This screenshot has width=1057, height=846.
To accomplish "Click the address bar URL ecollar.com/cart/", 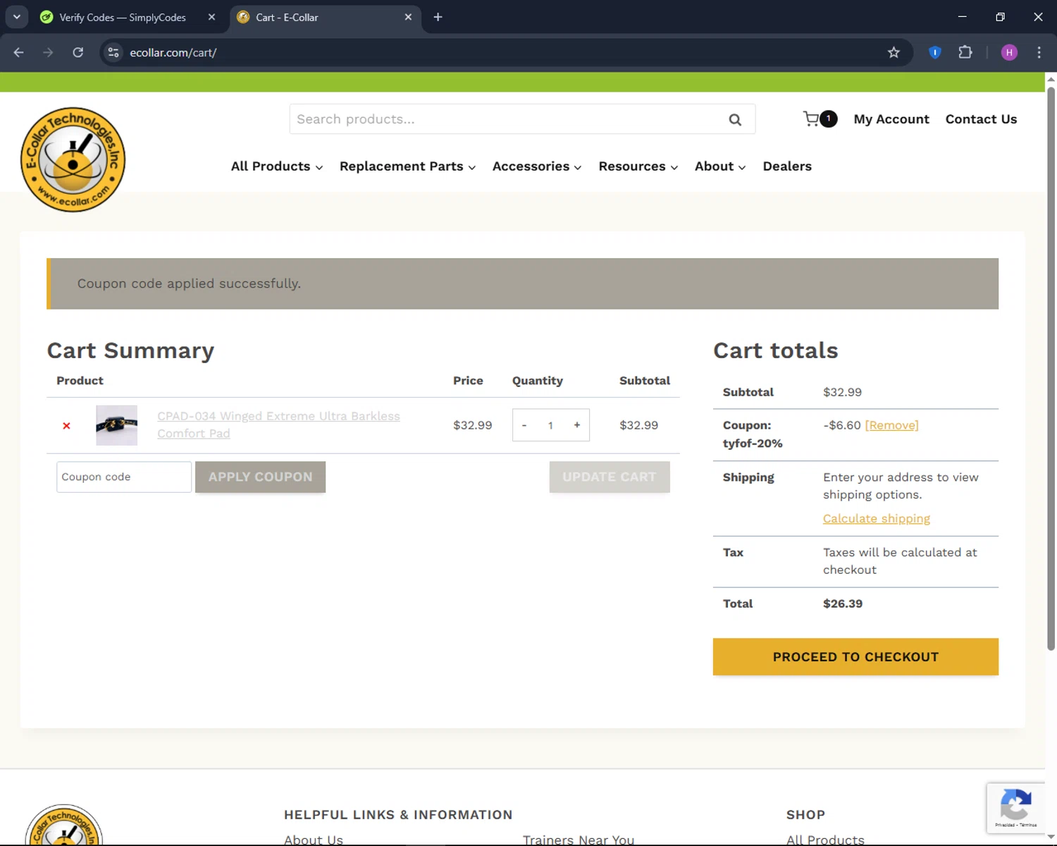I will [173, 52].
